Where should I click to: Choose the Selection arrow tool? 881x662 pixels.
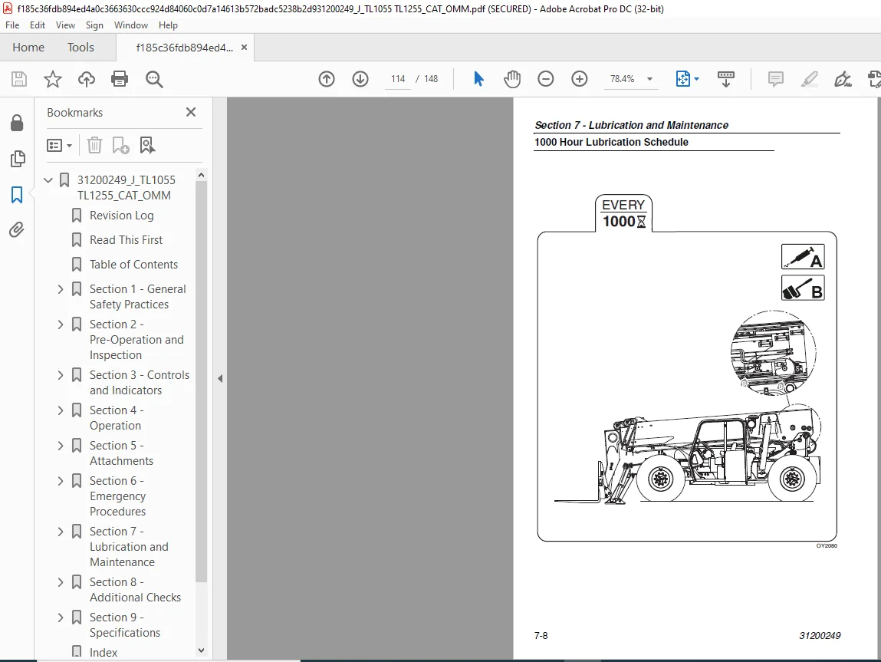pyautogui.click(x=478, y=79)
